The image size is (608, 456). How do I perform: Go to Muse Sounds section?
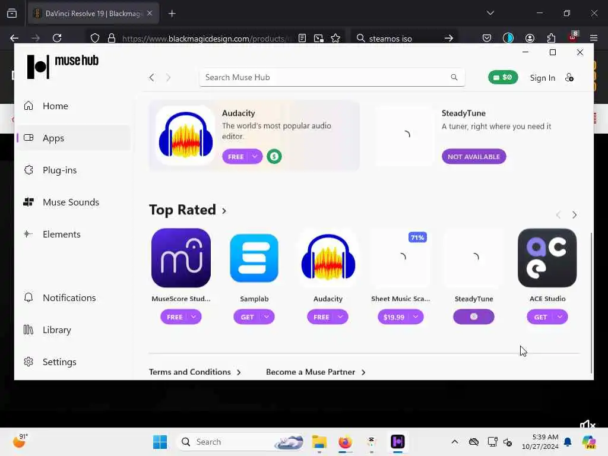point(74,202)
